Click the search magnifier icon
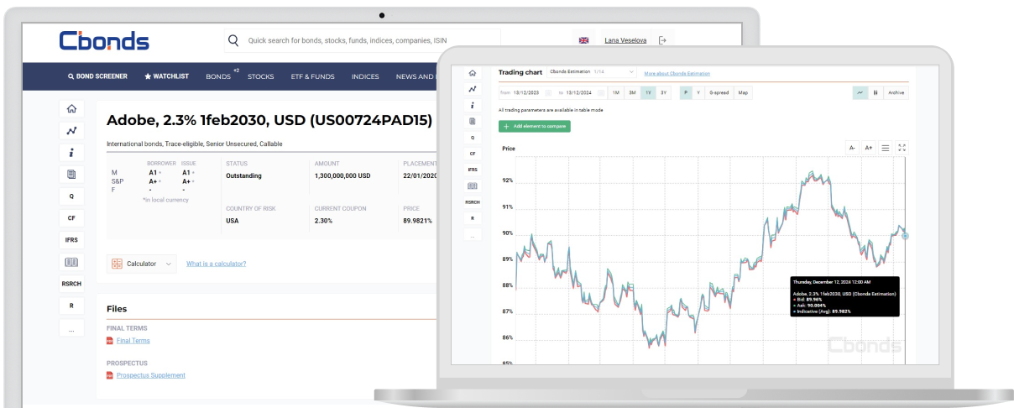 click(x=233, y=40)
